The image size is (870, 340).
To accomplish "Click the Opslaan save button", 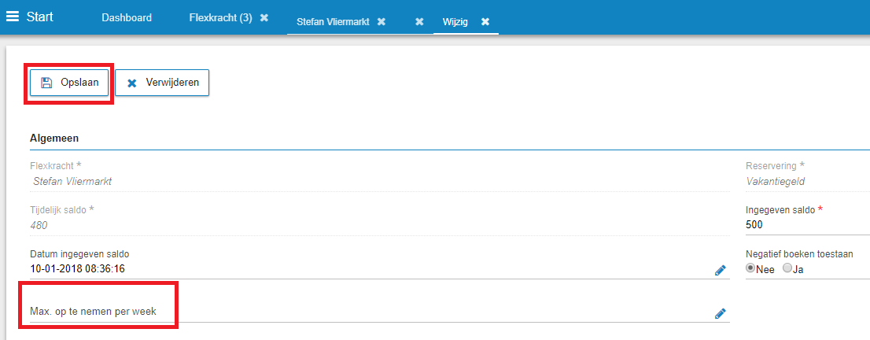I will click(x=69, y=83).
